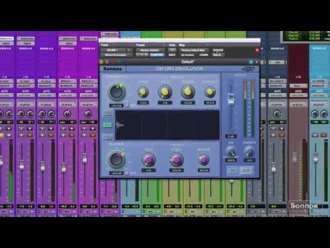The height and width of the screenshot is (248, 330).
Task: Click the yellow Sensitivity knob
Action: click(210, 92)
